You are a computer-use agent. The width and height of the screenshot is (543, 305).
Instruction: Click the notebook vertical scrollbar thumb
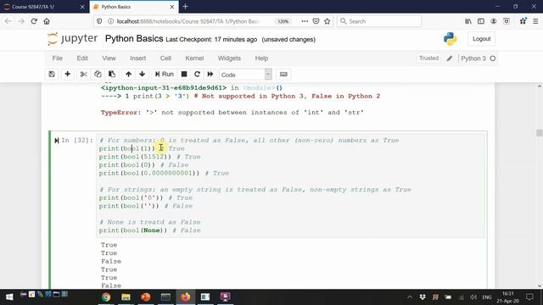coord(540,132)
